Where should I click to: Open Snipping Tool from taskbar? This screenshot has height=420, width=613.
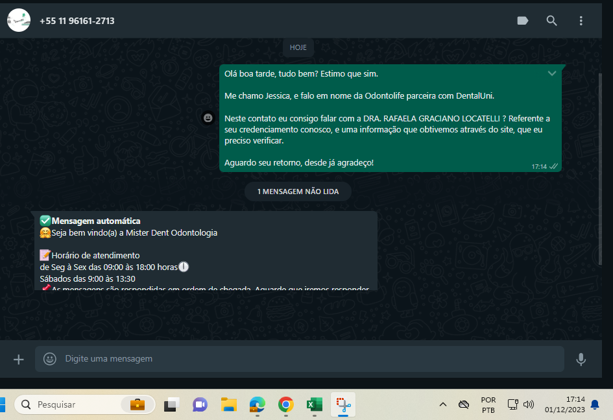343,404
